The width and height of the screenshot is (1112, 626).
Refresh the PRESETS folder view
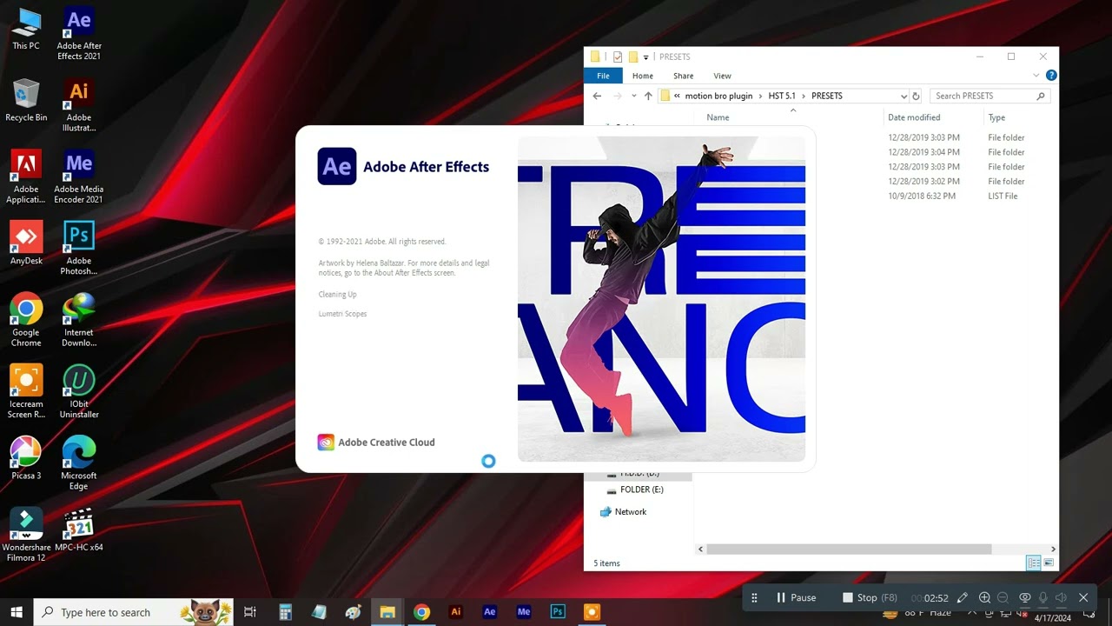(x=916, y=96)
